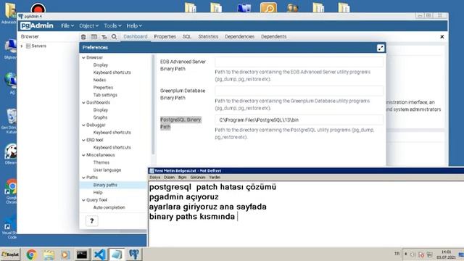The image size is (464, 261).
Task: Select Auto completion under Query Tool
Action: click(x=109, y=207)
